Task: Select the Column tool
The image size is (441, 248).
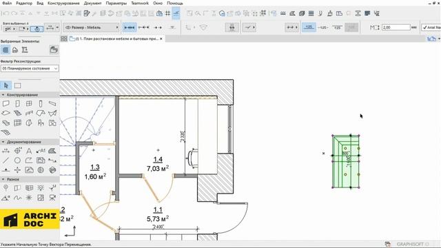Action: [41, 104]
